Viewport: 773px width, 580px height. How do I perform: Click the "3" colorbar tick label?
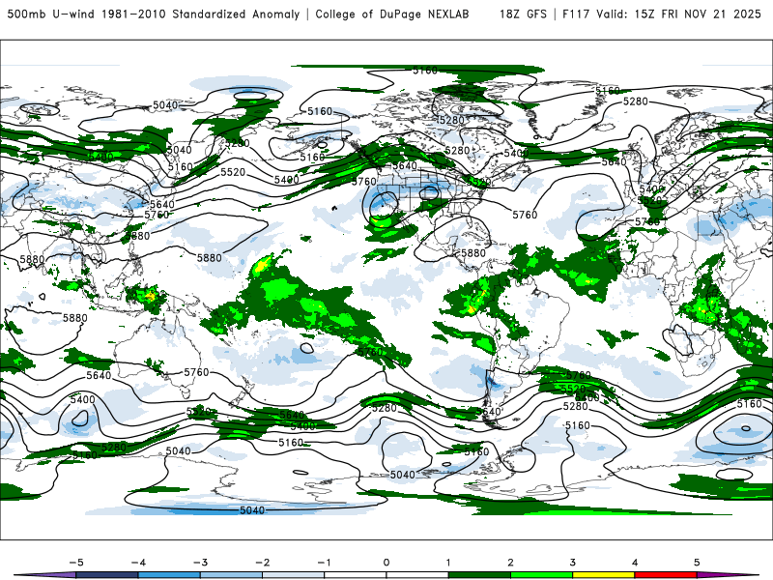(572, 563)
